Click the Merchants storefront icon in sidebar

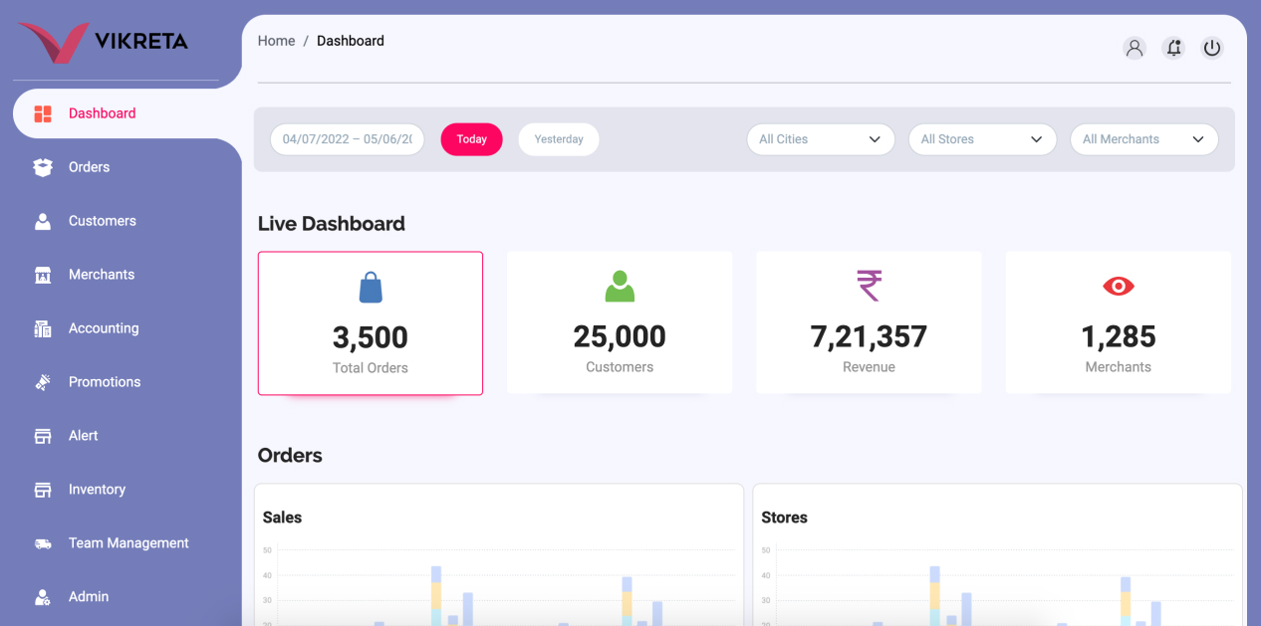[x=43, y=275]
